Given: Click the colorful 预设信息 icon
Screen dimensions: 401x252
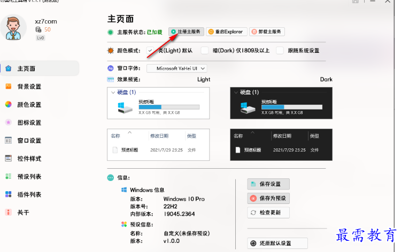Looking at the screenshot, I should pos(124,224).
